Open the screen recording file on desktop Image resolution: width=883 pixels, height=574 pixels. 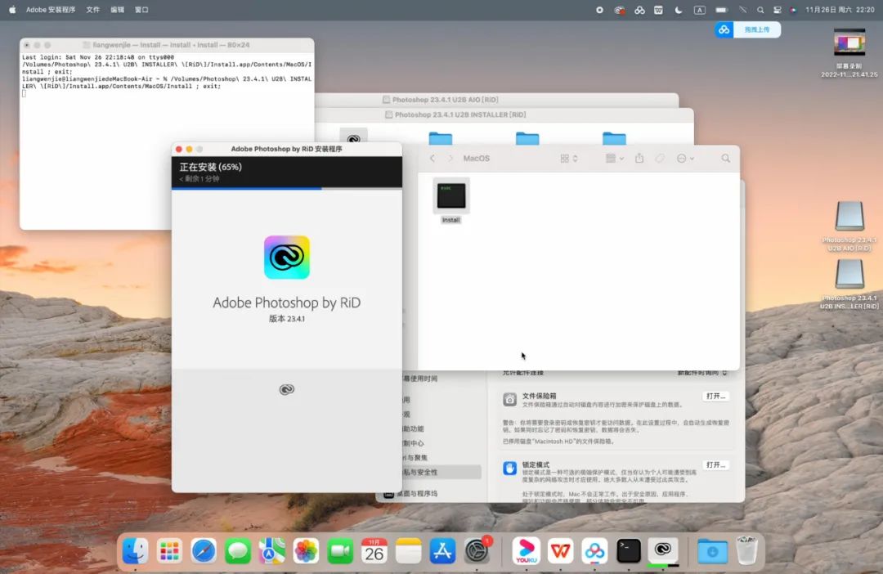[x=849, y=53]
